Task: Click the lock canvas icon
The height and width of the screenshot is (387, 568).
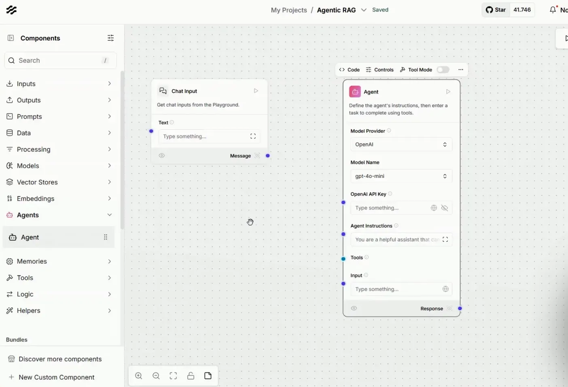Action: coord(191,376)
